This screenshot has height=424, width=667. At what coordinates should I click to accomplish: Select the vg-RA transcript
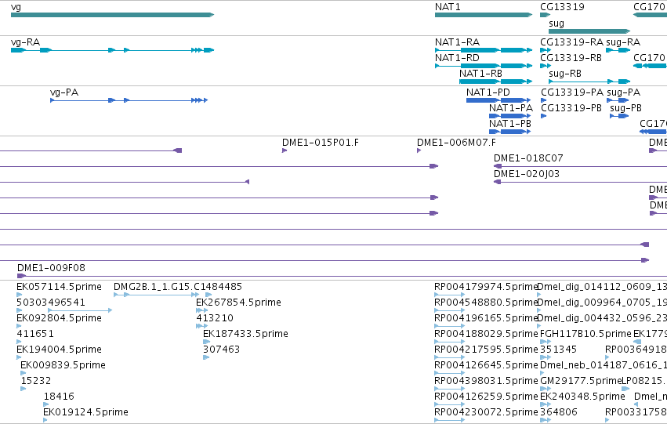tap(112, 50)
